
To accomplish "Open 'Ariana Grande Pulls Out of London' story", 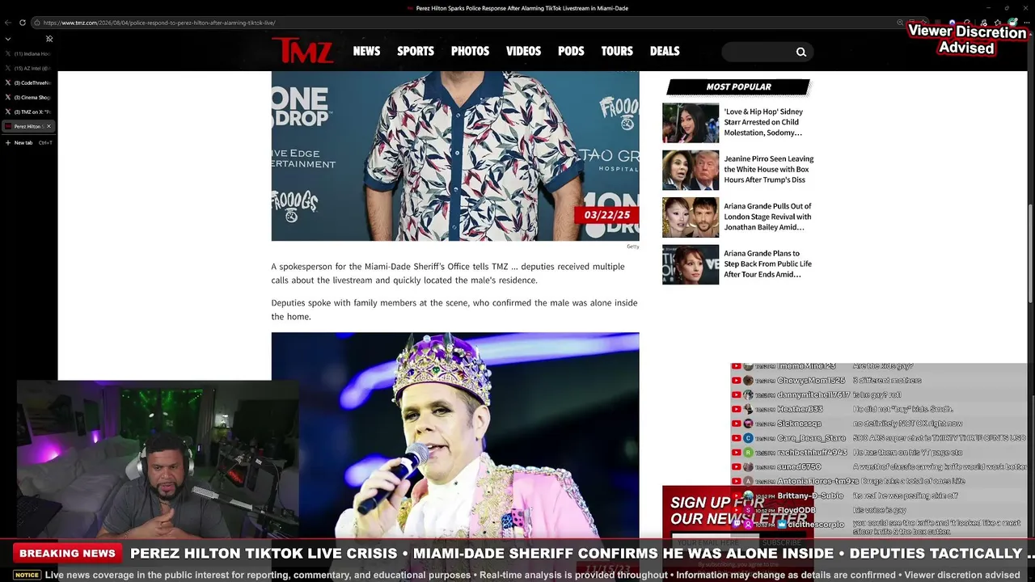I will (767, 217).
